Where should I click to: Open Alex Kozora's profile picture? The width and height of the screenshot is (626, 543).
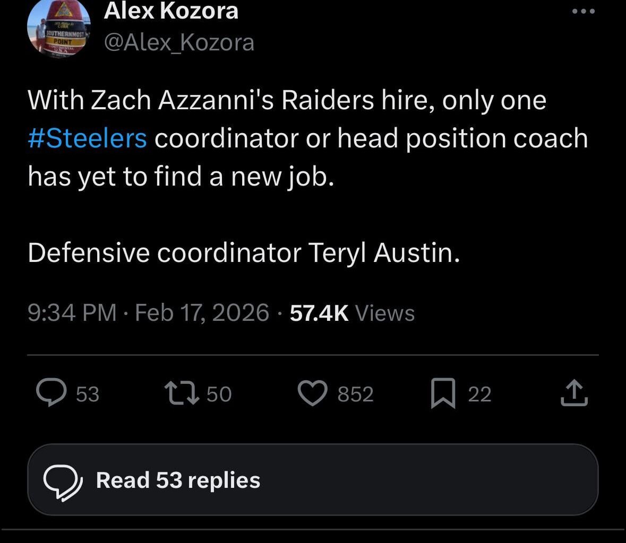[x=58, y=29]
